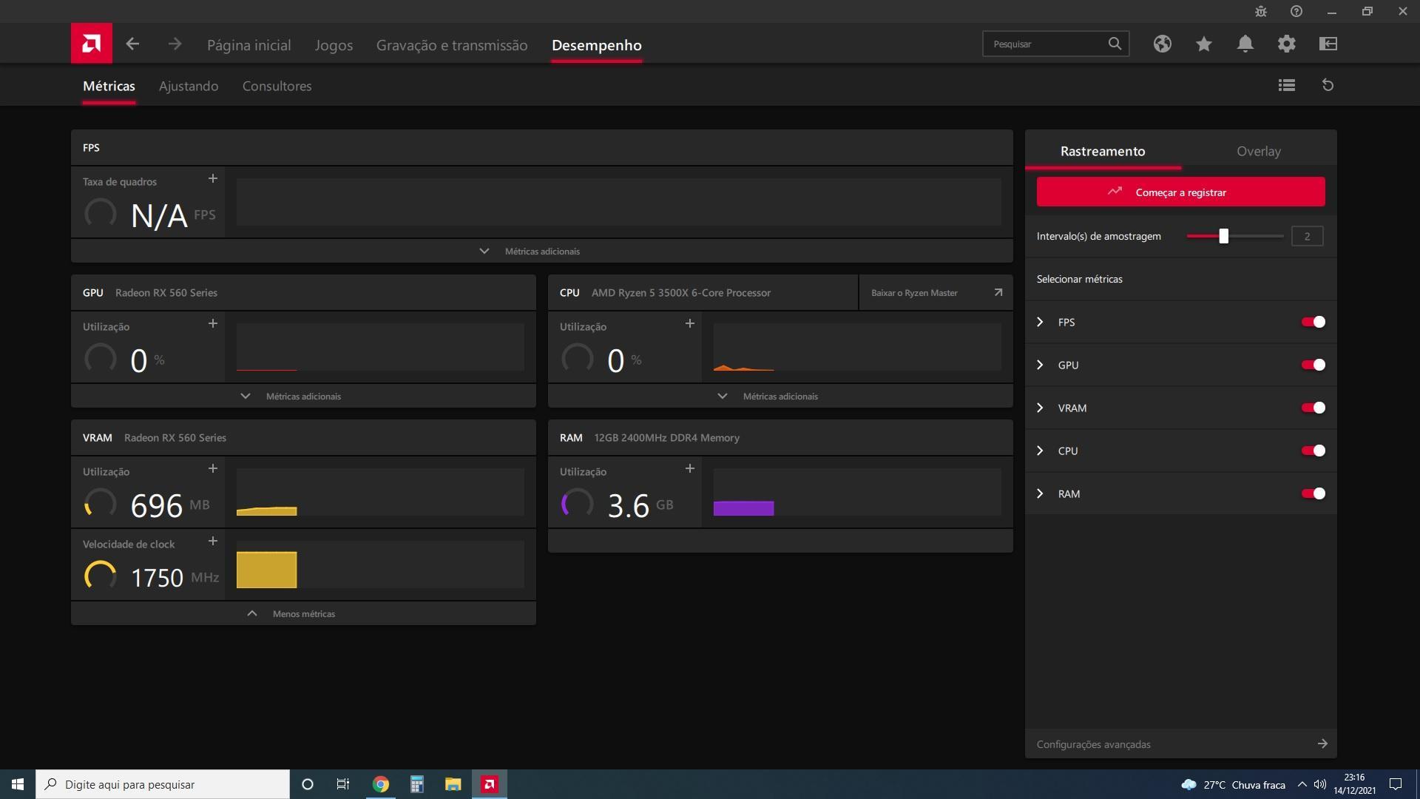Open Task View on the taskbar
1420x799 pixels.
coord(343,784)
